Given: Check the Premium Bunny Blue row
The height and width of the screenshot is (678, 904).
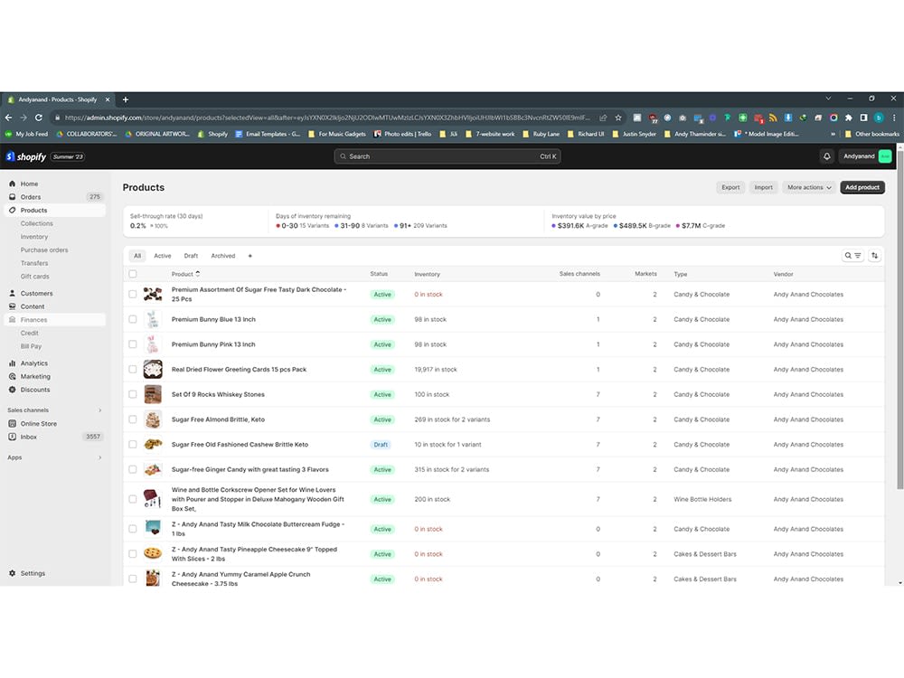Looking at the screenshot, I should pos(133,319).
